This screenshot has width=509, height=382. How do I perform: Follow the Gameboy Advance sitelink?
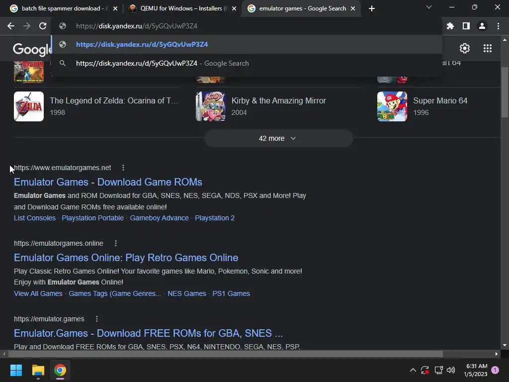[159, 218]
